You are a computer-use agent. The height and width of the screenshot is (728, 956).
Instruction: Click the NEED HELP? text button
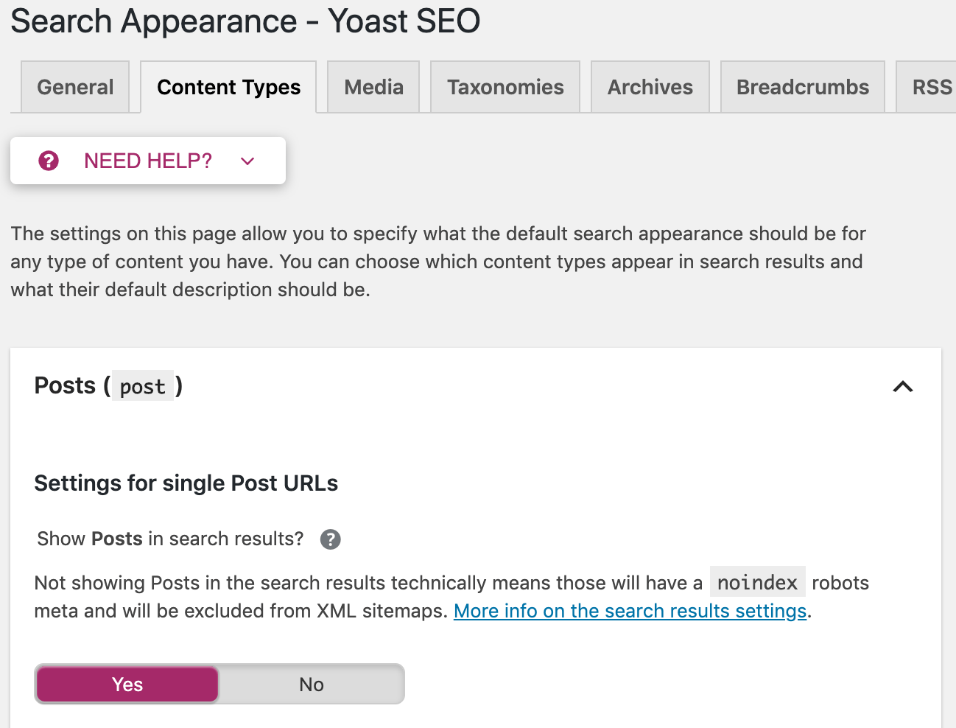148,161
